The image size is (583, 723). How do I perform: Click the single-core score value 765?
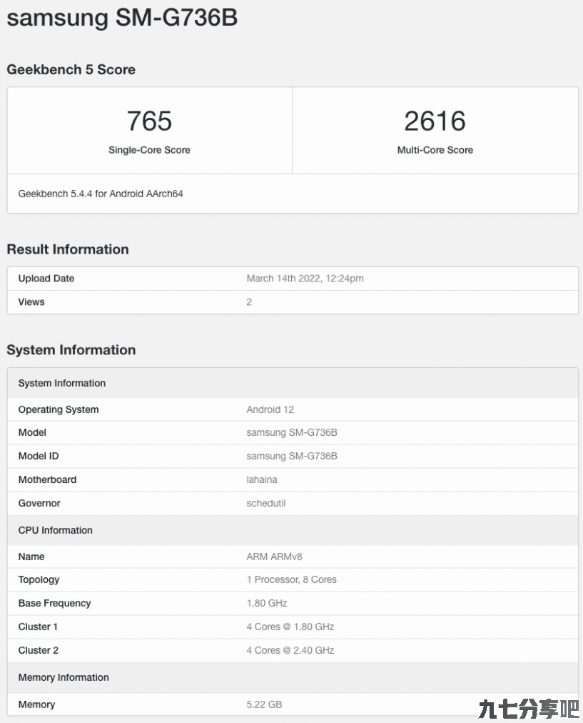(149, 121)
